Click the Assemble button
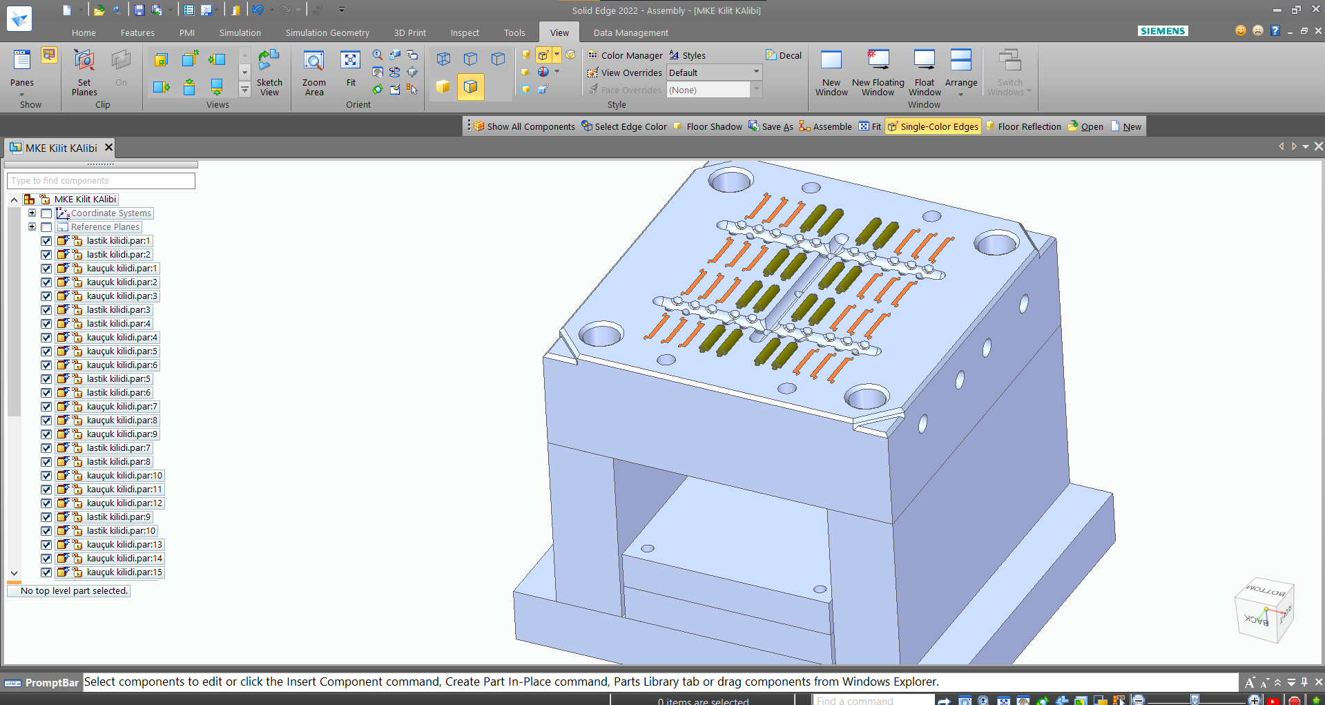The image size is (1325, 705). click(x=825, y=126)
